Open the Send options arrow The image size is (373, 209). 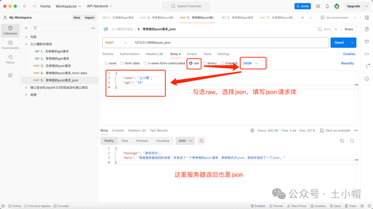click(352, 43)
